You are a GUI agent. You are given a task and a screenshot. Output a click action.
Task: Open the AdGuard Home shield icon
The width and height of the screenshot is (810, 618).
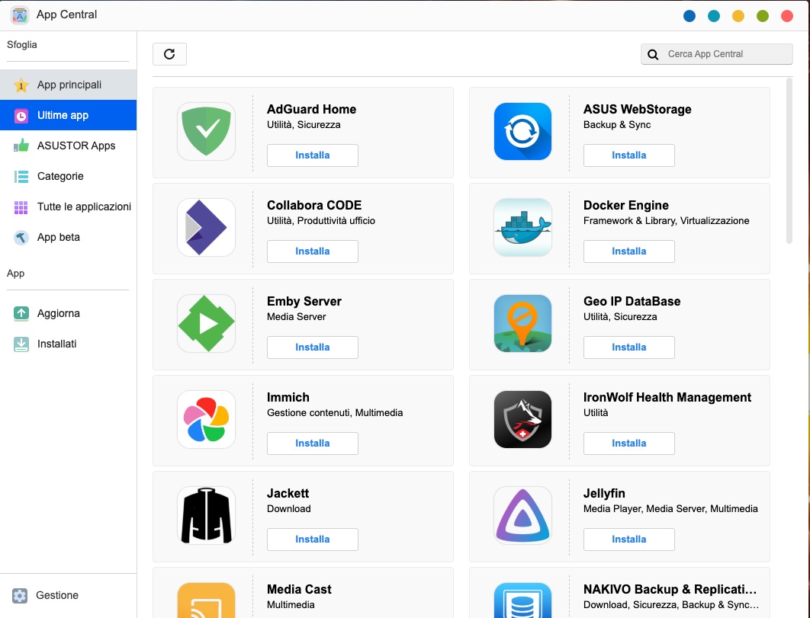click(x=206, y=131)
